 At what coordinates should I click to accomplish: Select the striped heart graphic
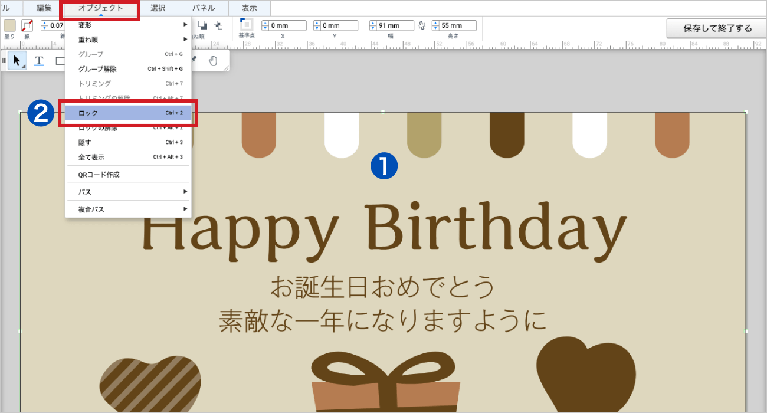pos(150,383)
